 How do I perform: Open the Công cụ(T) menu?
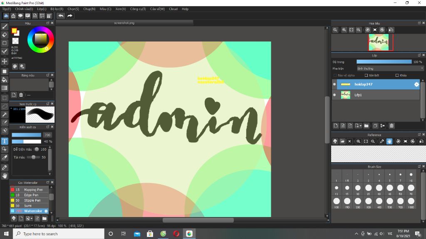coord(138,9)
